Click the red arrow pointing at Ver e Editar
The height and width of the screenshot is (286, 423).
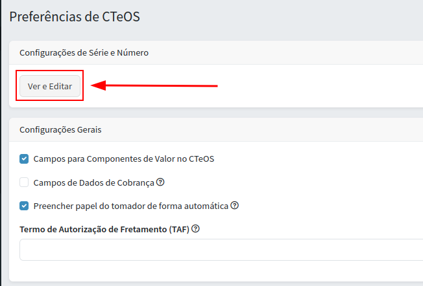(156, 85)
